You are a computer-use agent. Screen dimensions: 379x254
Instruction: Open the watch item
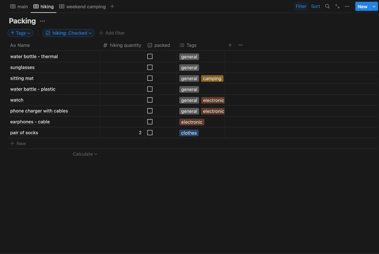[x=17, y=100]
